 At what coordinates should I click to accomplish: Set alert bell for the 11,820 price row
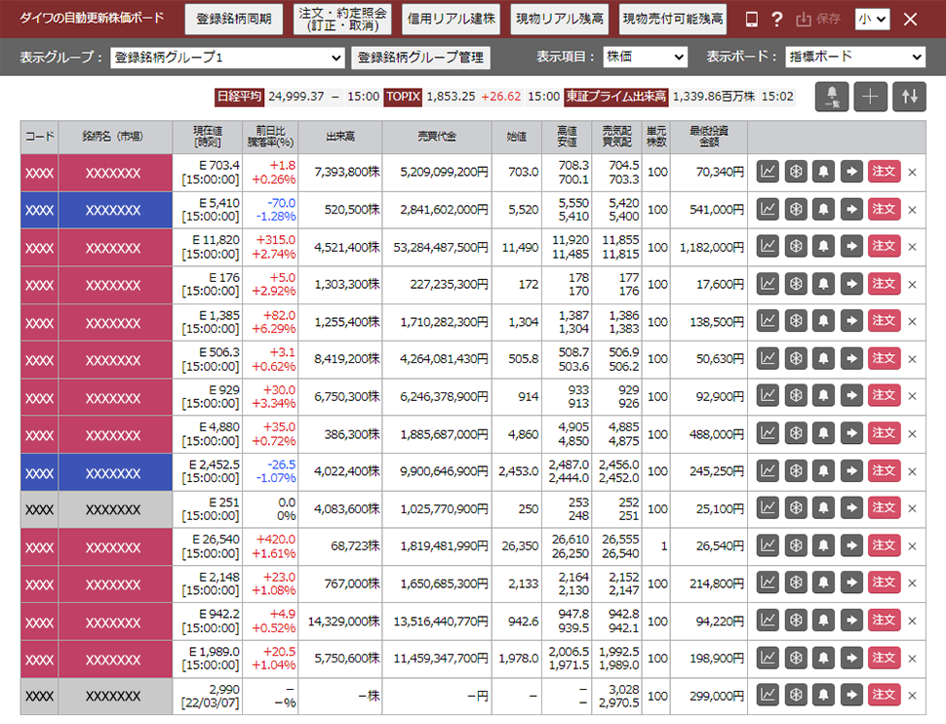tap(824, 247)
